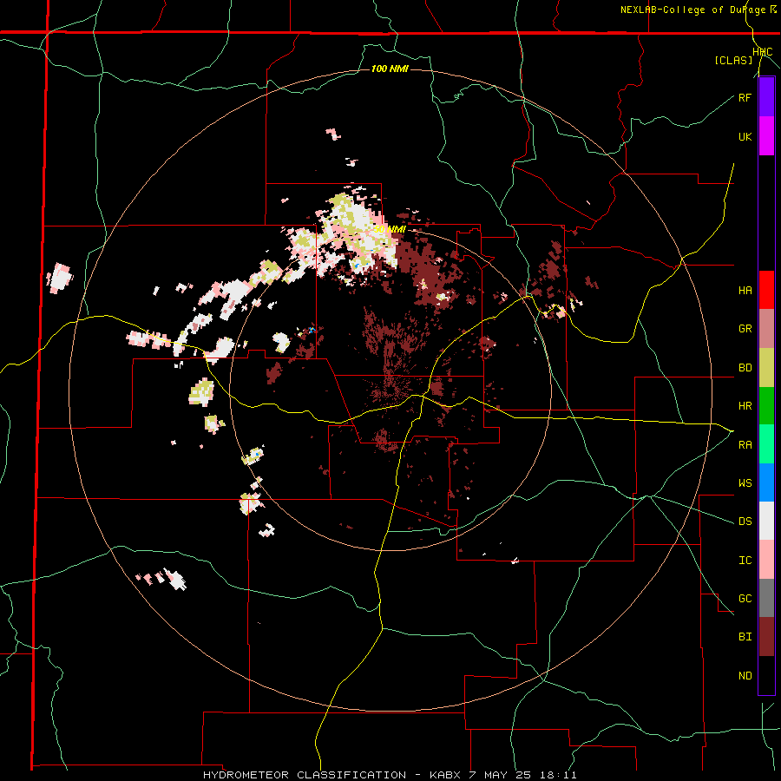Click the 100 NMI range ring label
This screenshot has height=781, width=781.
click(390, 69)
